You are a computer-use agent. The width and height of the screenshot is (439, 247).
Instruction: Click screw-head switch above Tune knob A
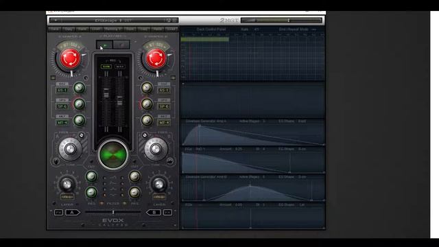click(81, 135)
